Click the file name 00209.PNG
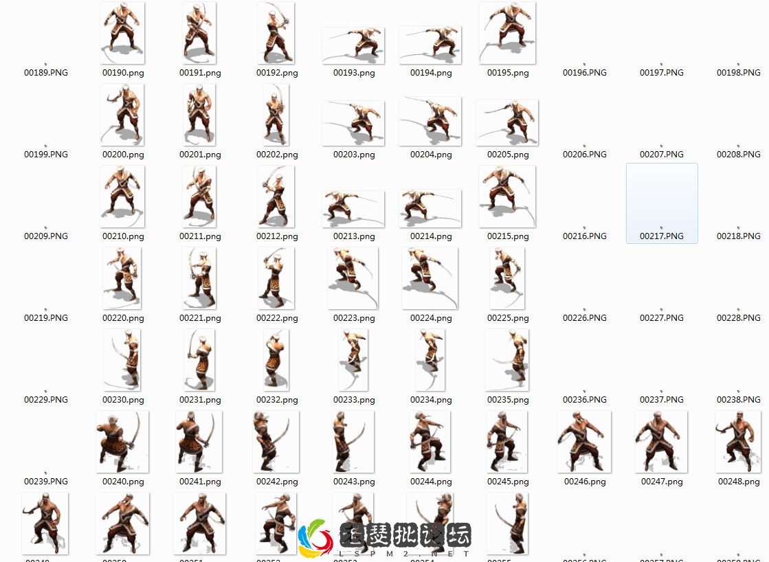The image size is (769, 562). [x=46, y=236]
